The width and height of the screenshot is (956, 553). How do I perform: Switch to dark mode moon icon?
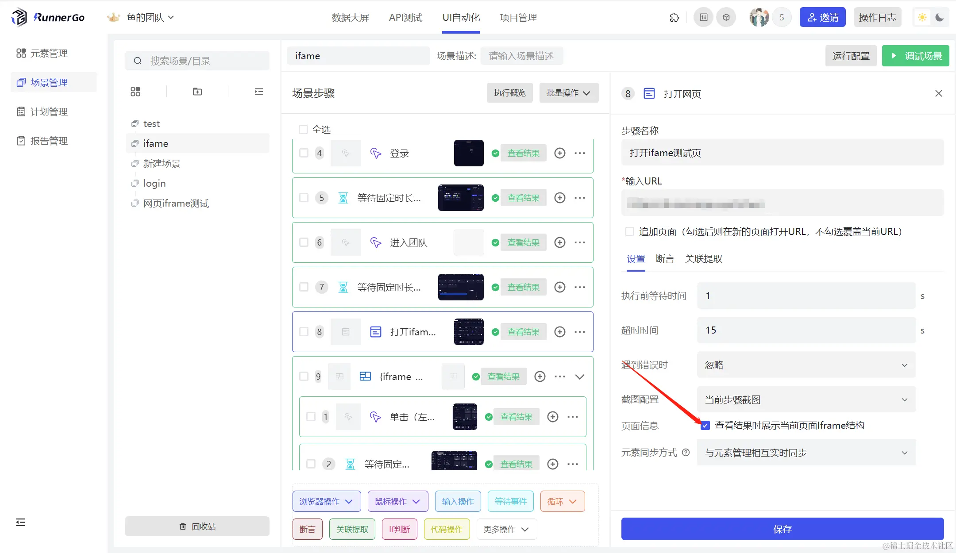coord(939,18)
